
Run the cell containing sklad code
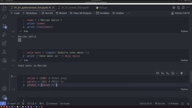click(12, 76)
